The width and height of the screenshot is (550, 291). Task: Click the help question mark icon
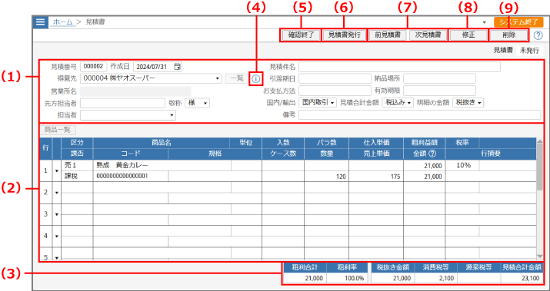[x=538, y=35]
